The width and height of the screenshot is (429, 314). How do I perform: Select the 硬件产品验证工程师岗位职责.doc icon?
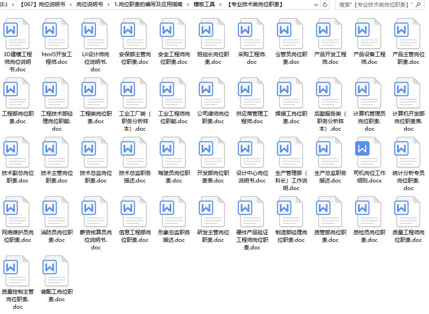coord(251,211)
